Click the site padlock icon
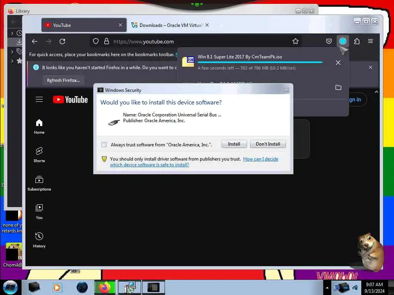Viewport: 394px width, 295px height. tap(107, 41)
